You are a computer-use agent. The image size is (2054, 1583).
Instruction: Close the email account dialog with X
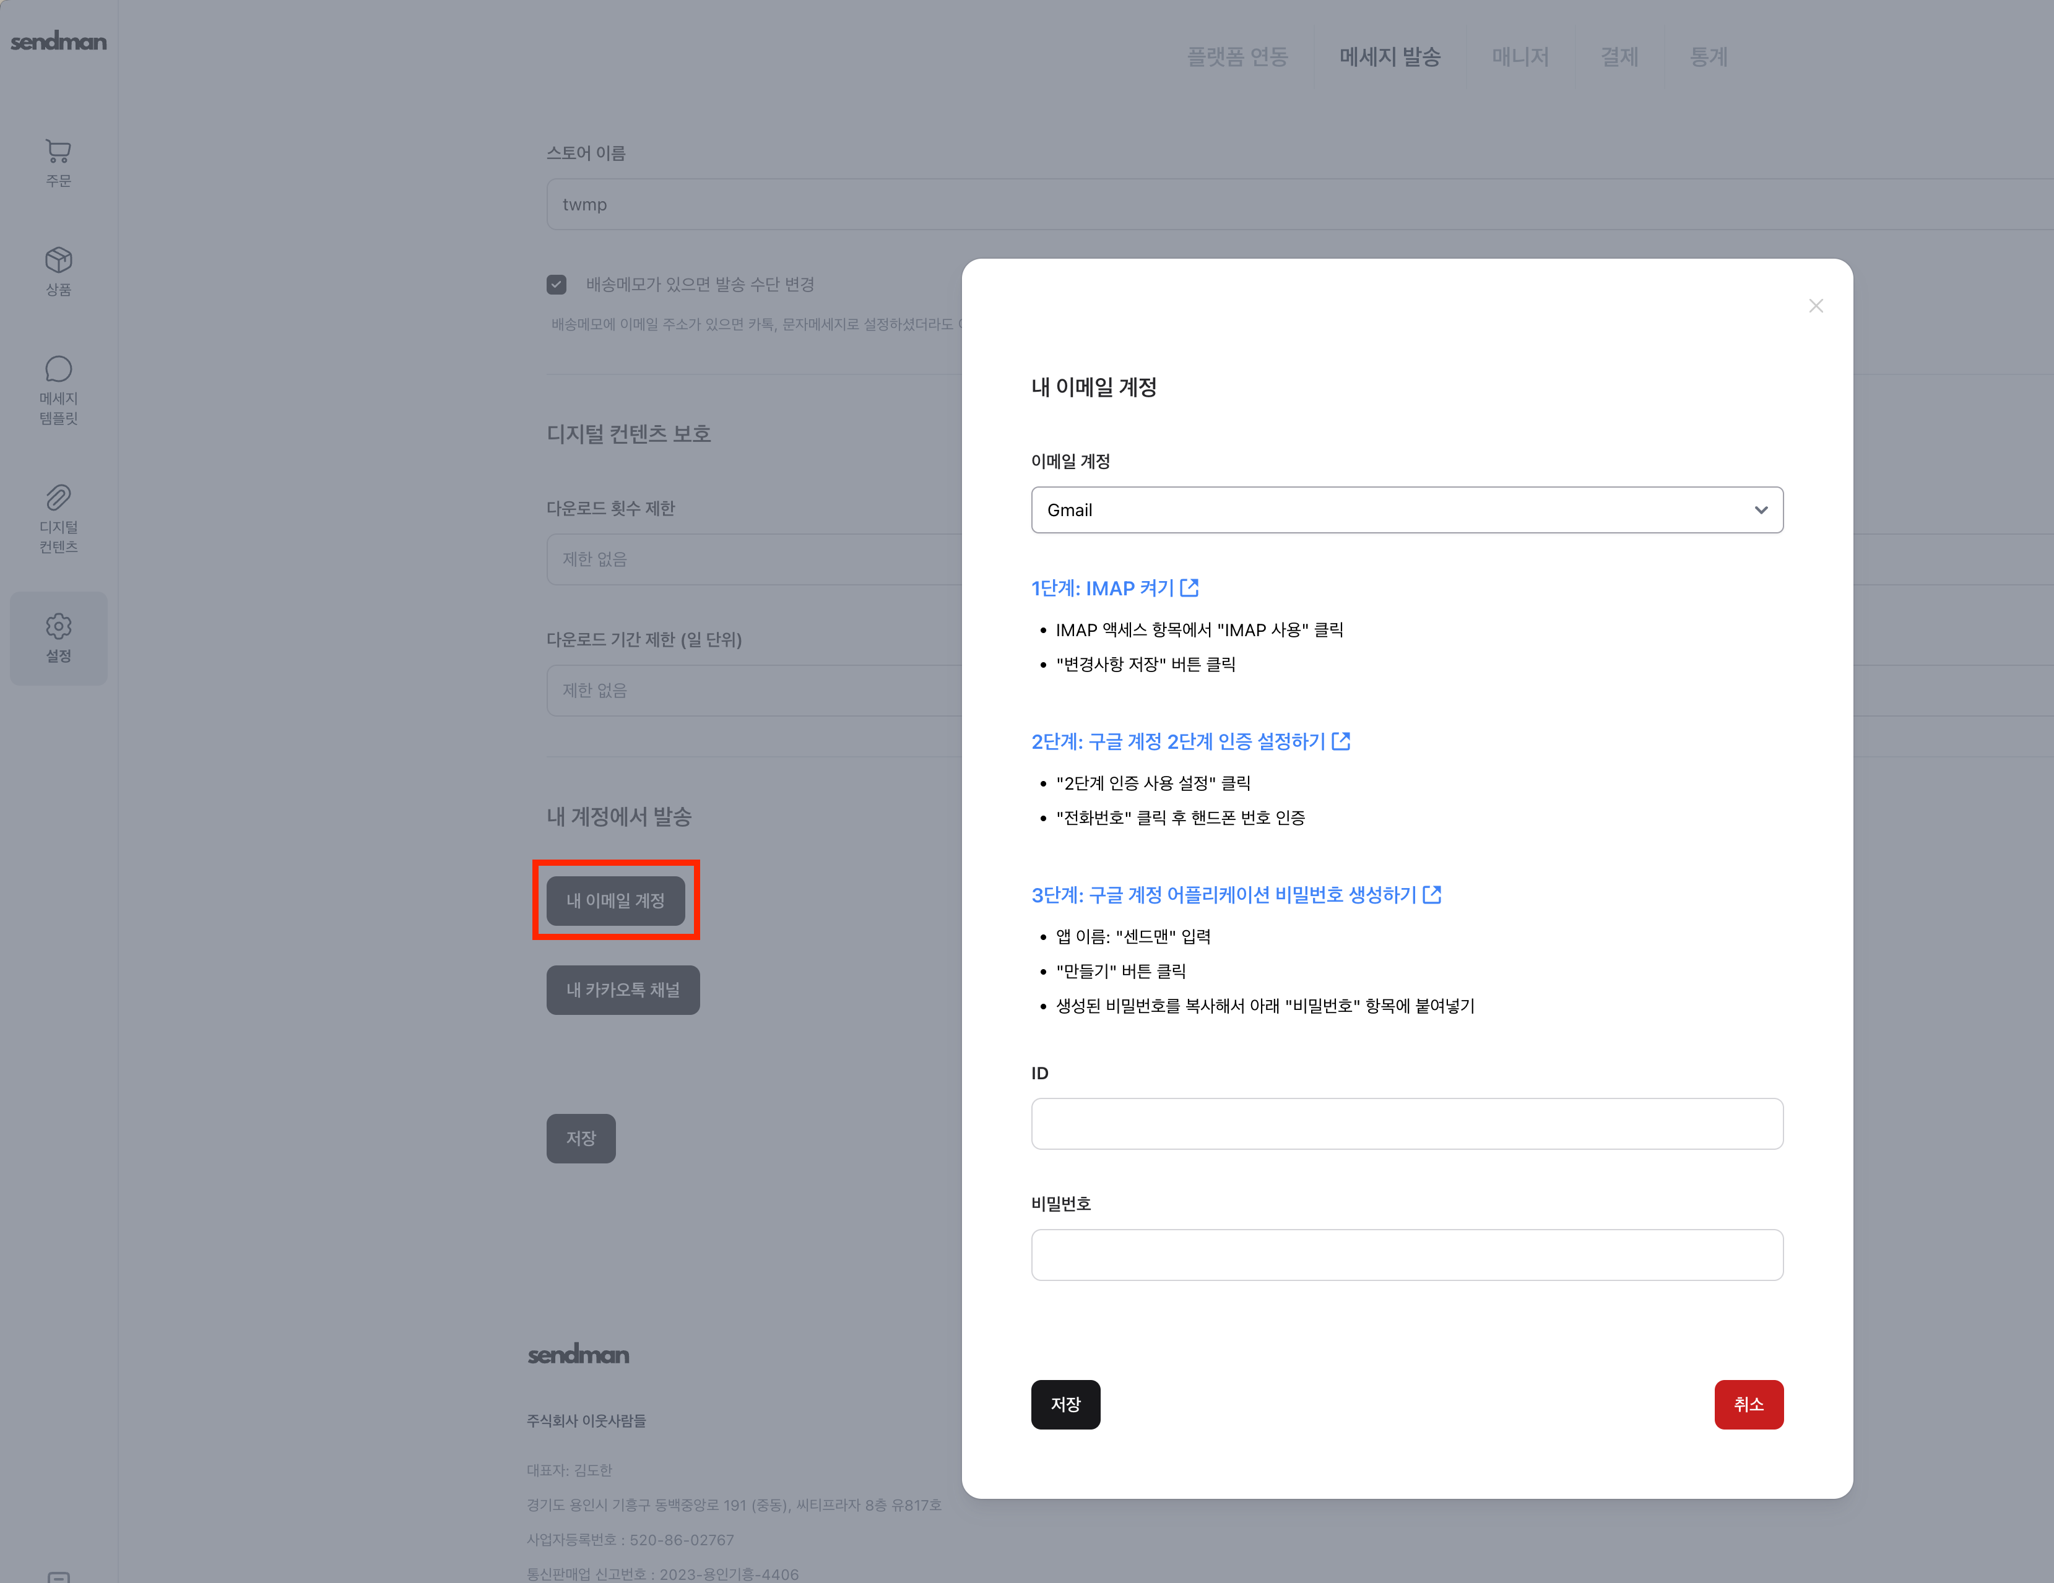coord(1815,306)
